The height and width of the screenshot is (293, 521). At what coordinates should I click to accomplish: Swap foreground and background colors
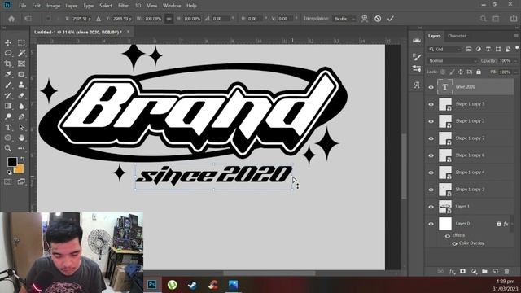click(22, 159)
